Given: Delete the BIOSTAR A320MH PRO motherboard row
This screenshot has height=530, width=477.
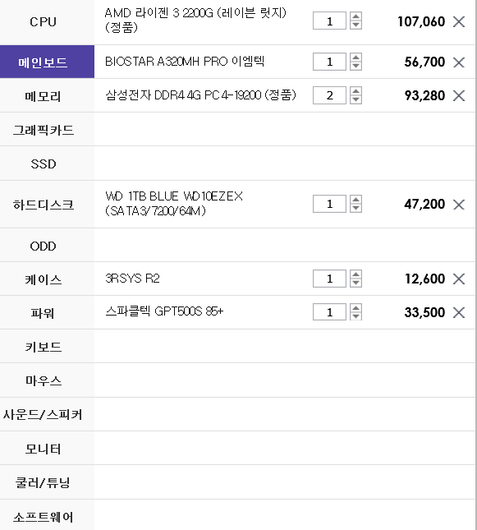Looking at the screenshot, I should tap(459, 62).
